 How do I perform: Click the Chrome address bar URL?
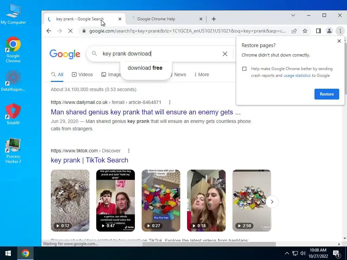tap(187, 31)
